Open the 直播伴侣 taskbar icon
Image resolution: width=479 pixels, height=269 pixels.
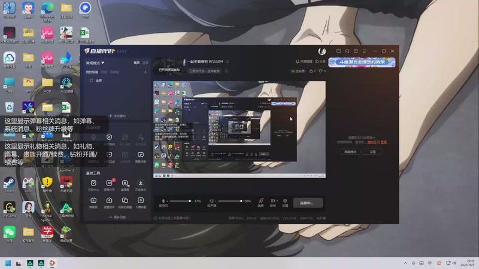click(52, 263)
